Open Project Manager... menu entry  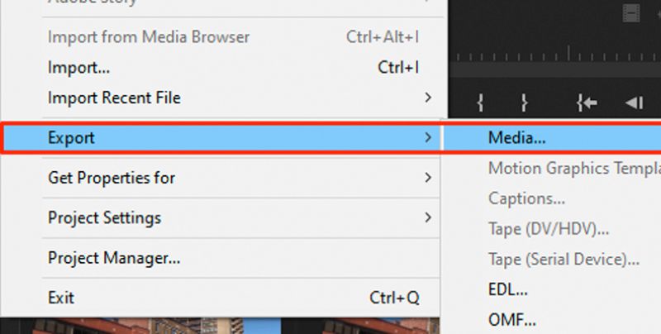pyautogui.click(x=114, y=258)
